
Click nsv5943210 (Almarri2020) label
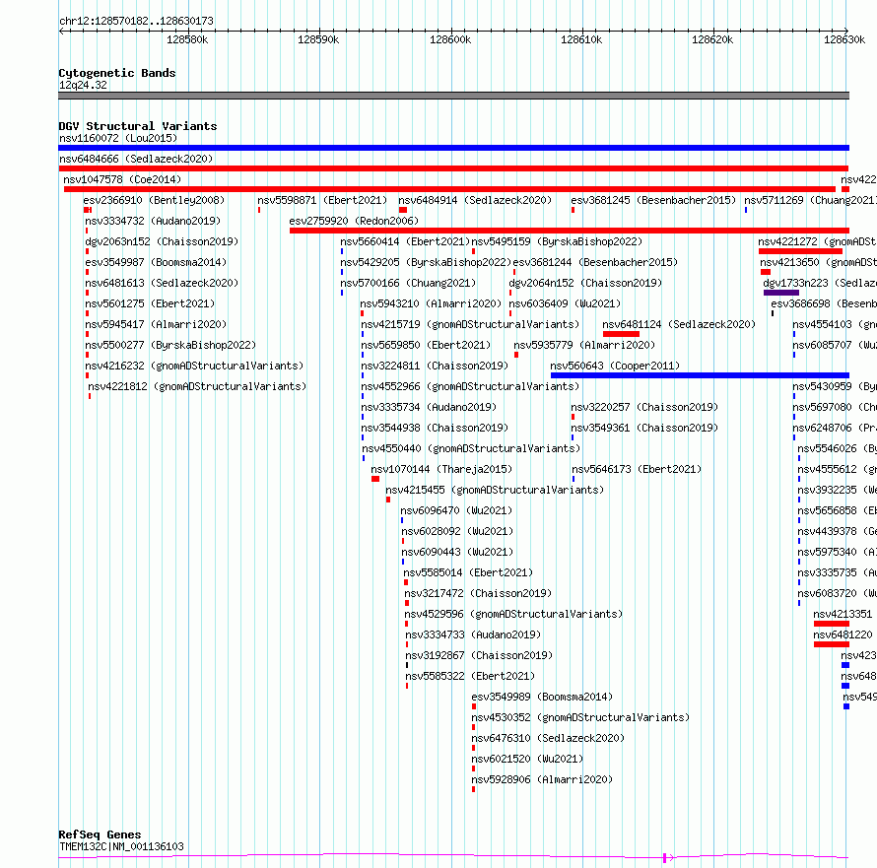tap(432, 303)
